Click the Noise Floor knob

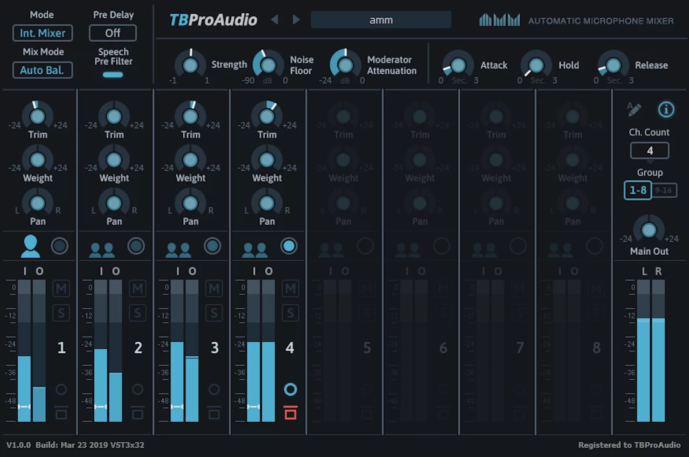coord(268,65)
